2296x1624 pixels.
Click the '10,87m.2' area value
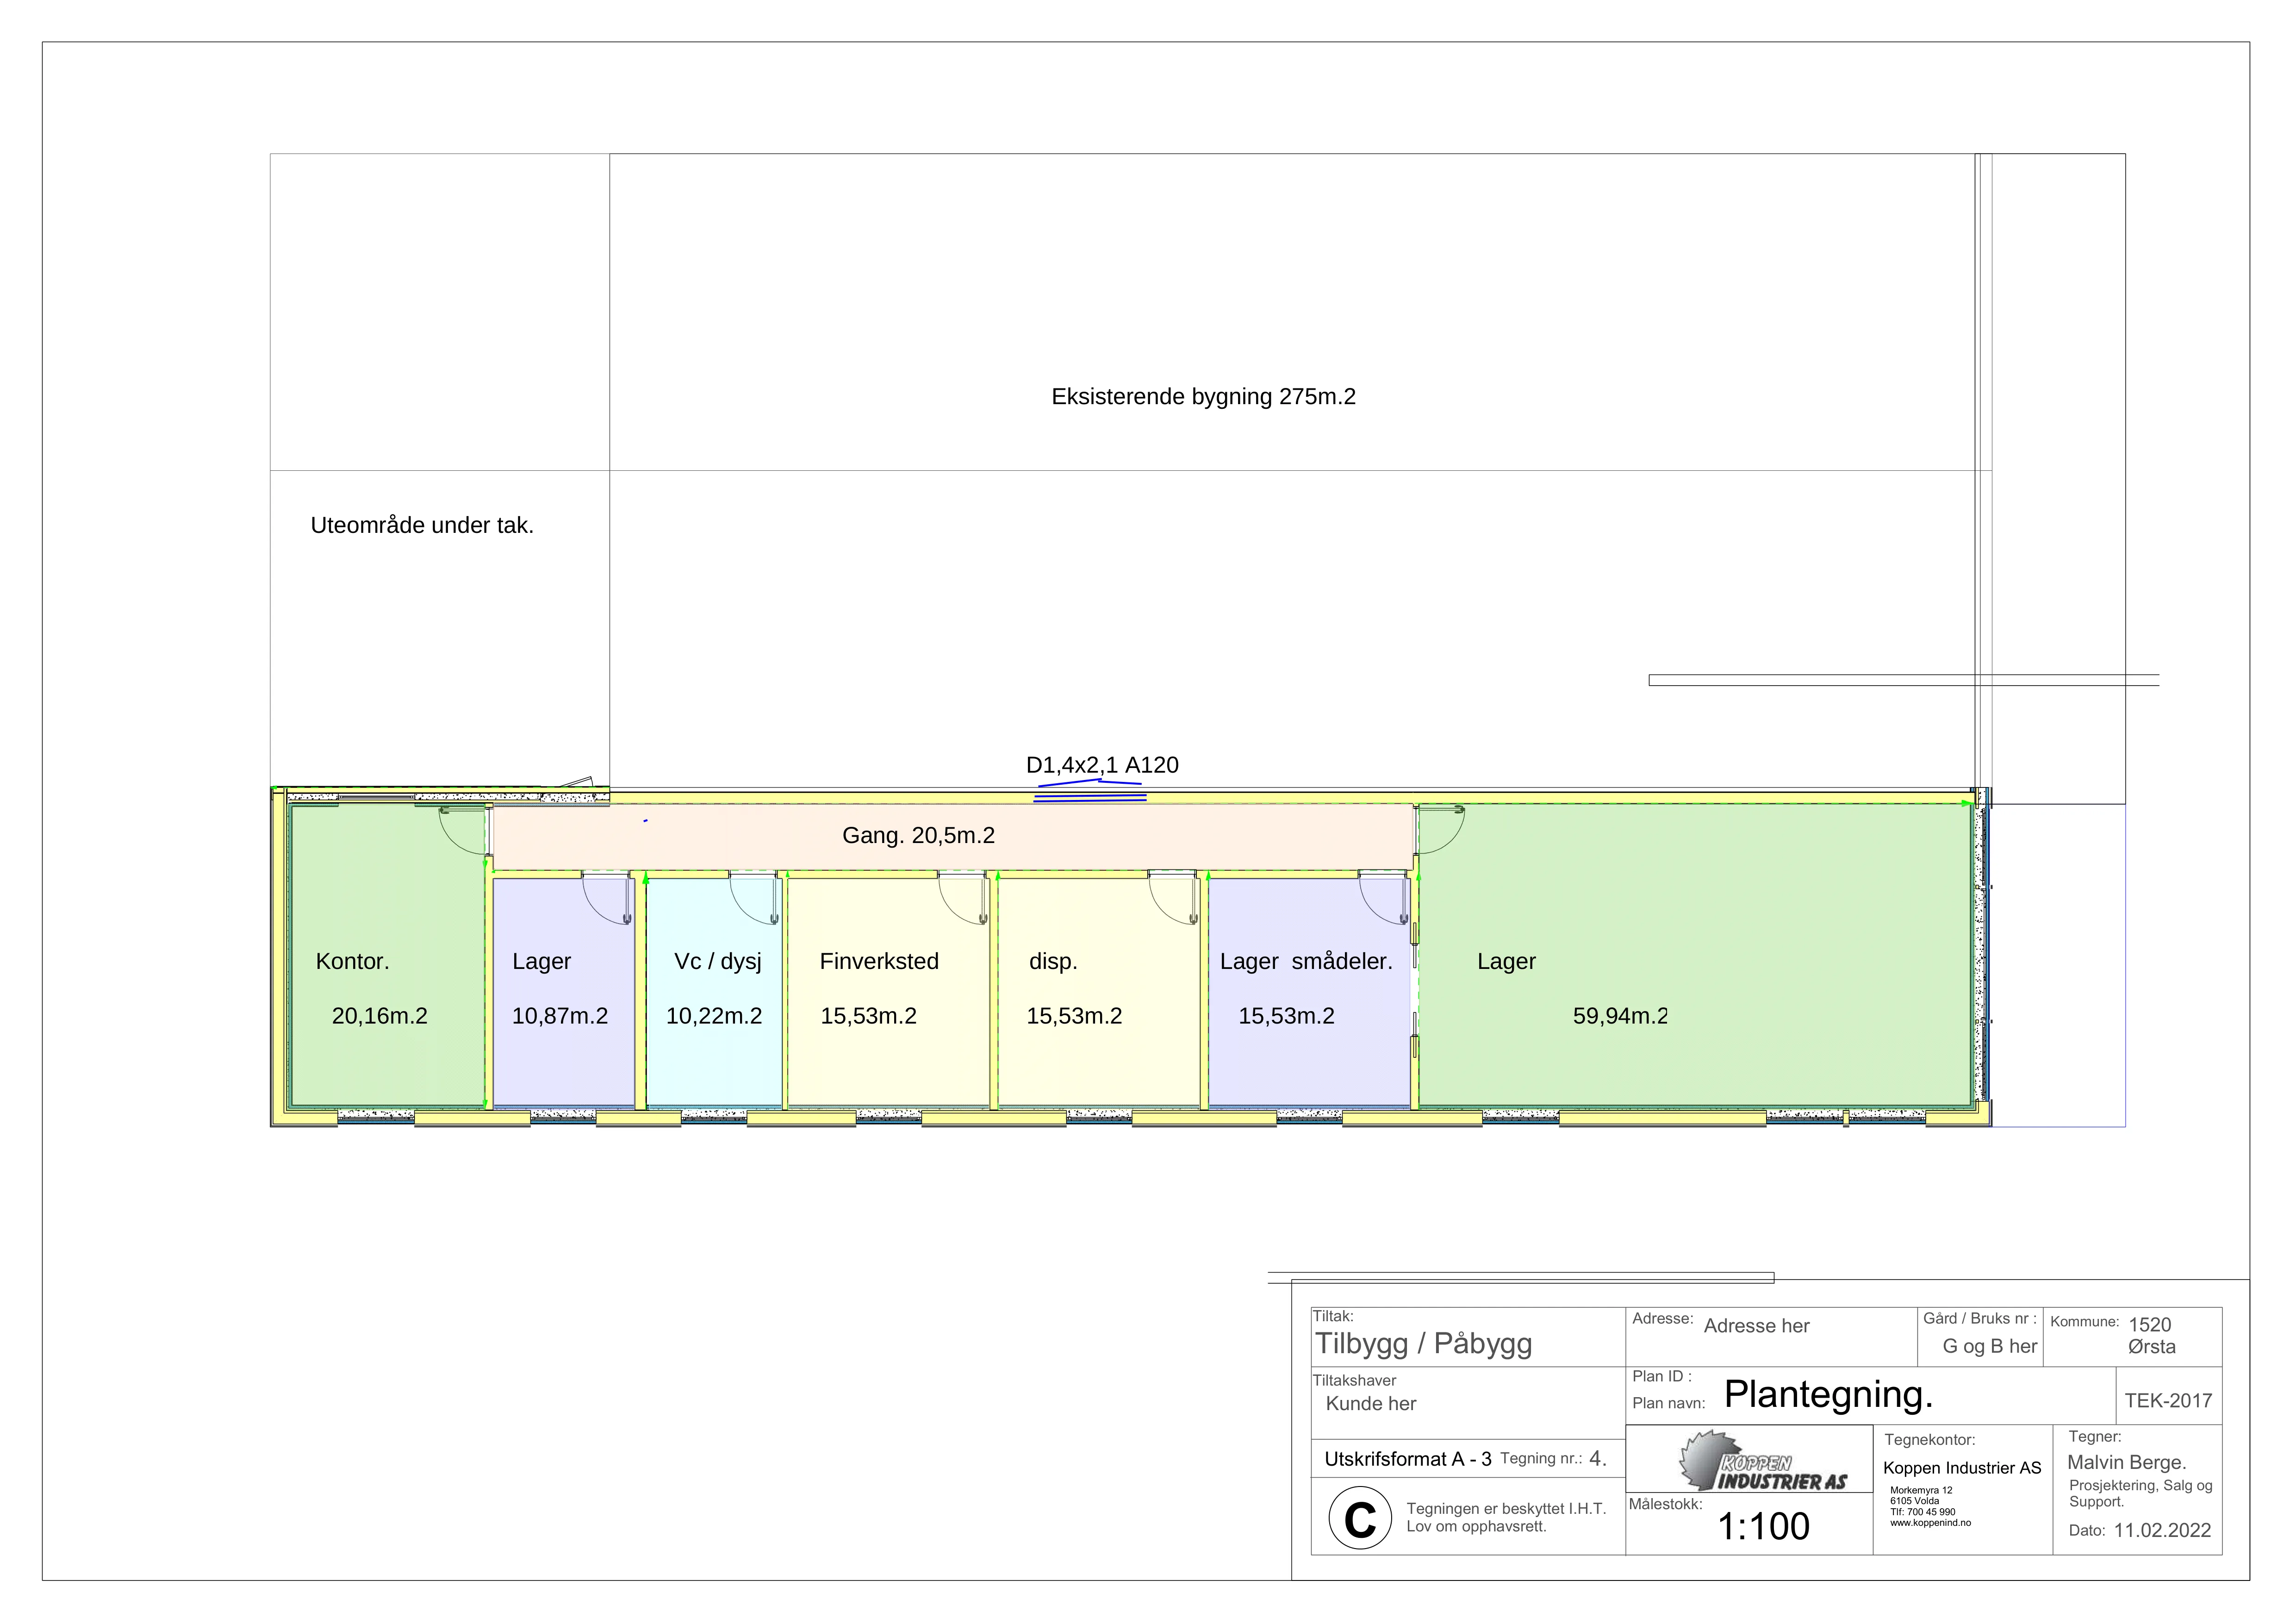560,1016
